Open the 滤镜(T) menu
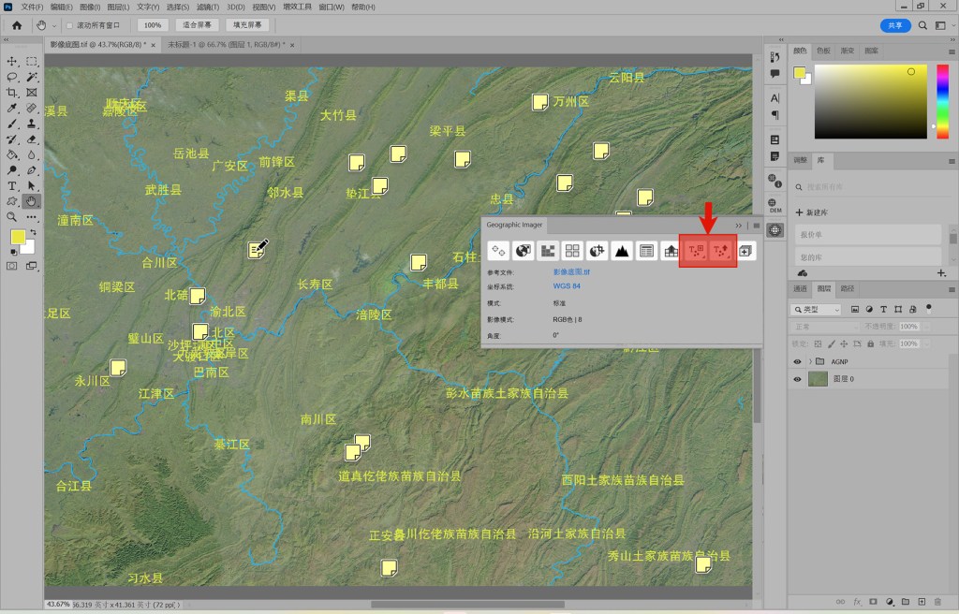The image size is (959, 614). point(209,7)
